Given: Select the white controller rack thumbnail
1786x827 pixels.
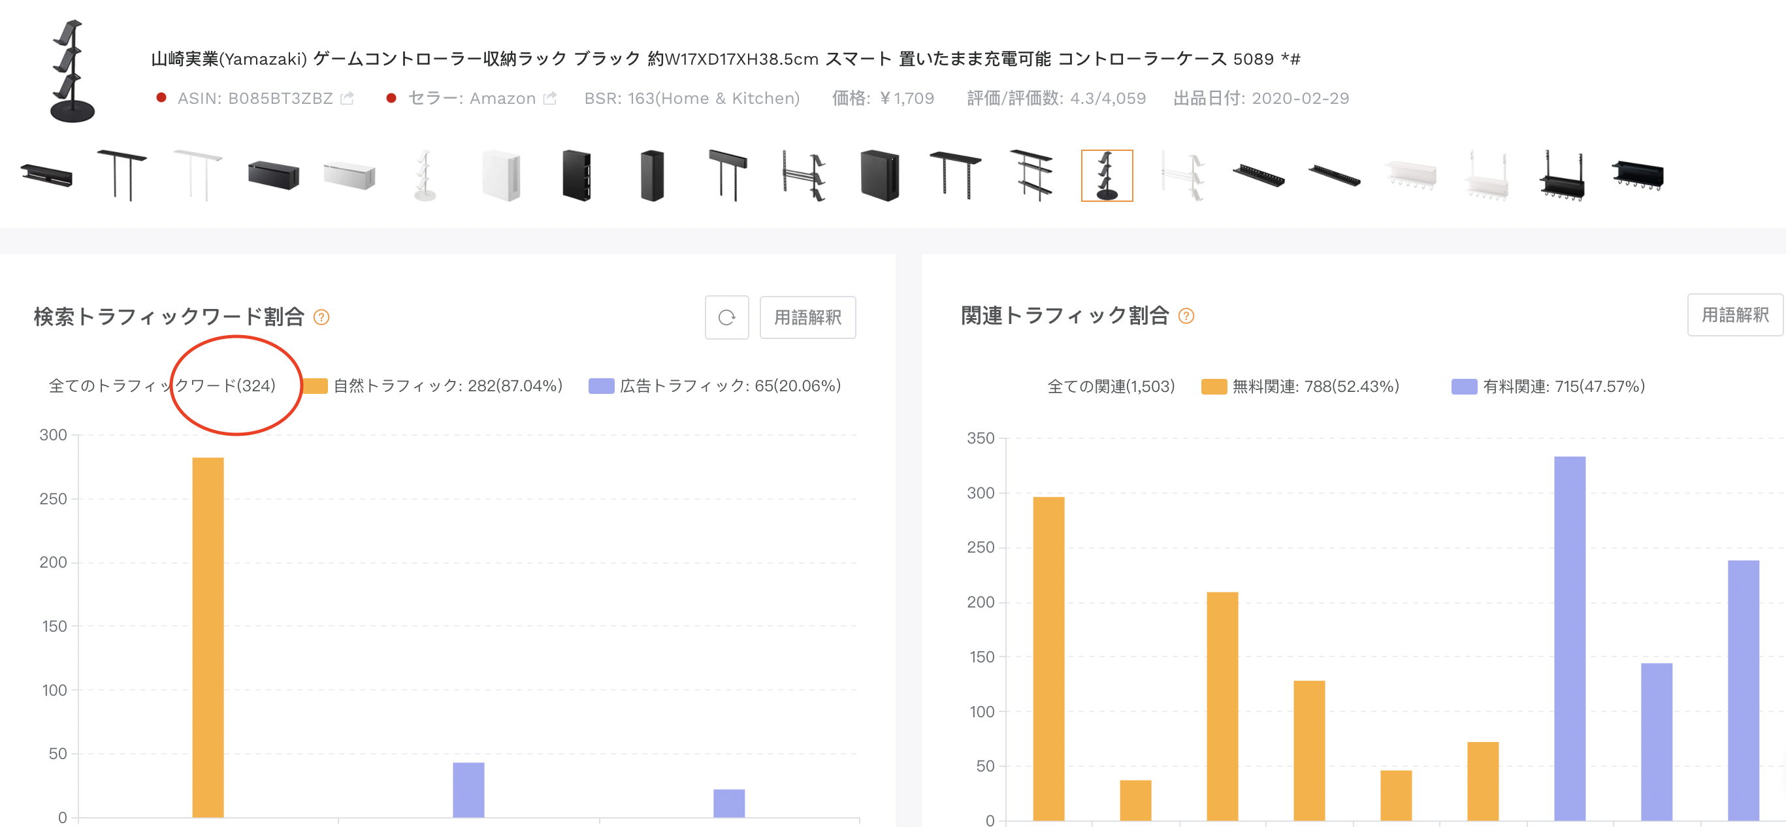Looking at the screenshot, I should tap(425, 175).
